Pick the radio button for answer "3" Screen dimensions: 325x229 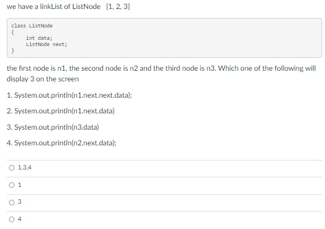(12, 203)
